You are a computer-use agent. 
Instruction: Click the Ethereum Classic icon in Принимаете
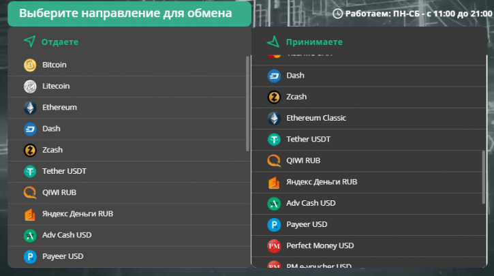[x=274, y=118]
